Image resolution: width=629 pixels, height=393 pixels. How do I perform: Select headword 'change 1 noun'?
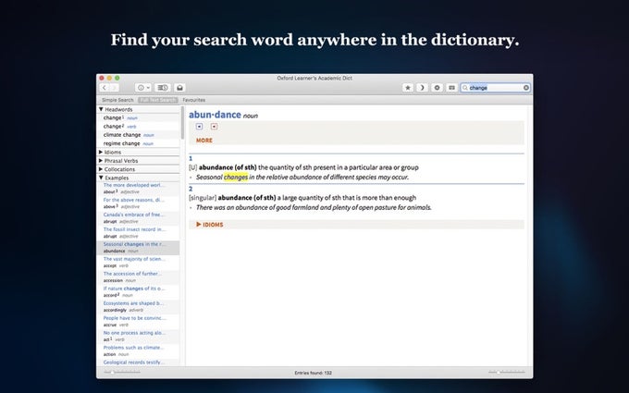(138, 118)
